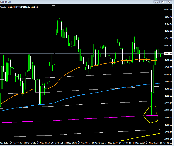The height and width of the screenshot is (146, 174).
Task: Click the 24 May 04:15 time label
Action: tap(30, 143)
